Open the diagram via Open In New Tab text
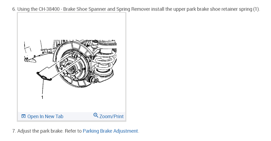 45,117
